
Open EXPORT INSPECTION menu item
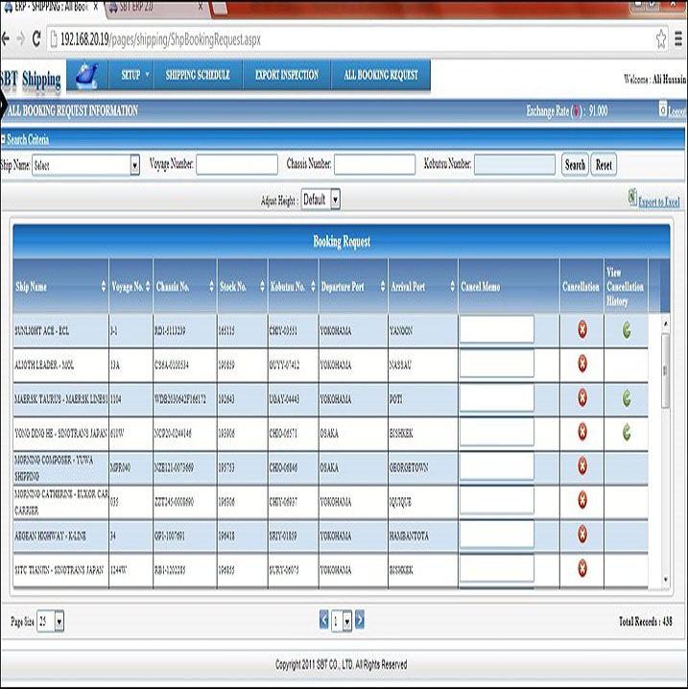287,75
